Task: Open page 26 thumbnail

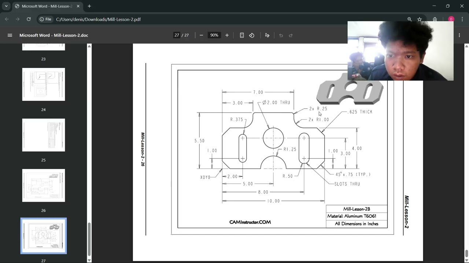Action: pos(44,185)
